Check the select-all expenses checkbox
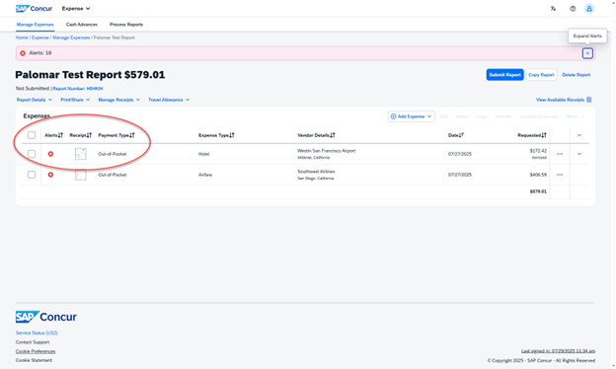This screenshot has width=616, height=369. tap(32, 135)
